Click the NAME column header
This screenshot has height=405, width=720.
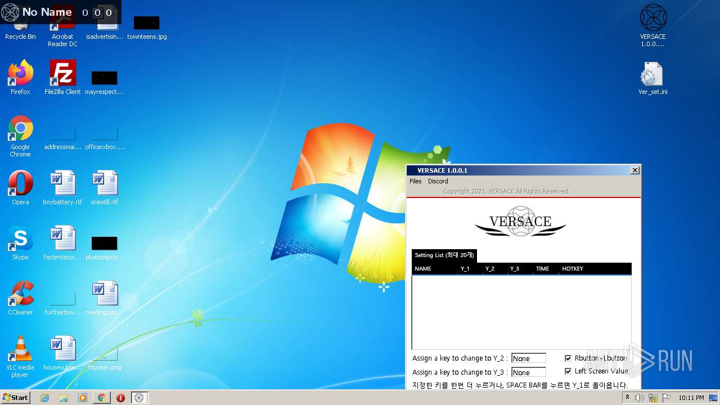pyautogui.click(x=435, y=269)
